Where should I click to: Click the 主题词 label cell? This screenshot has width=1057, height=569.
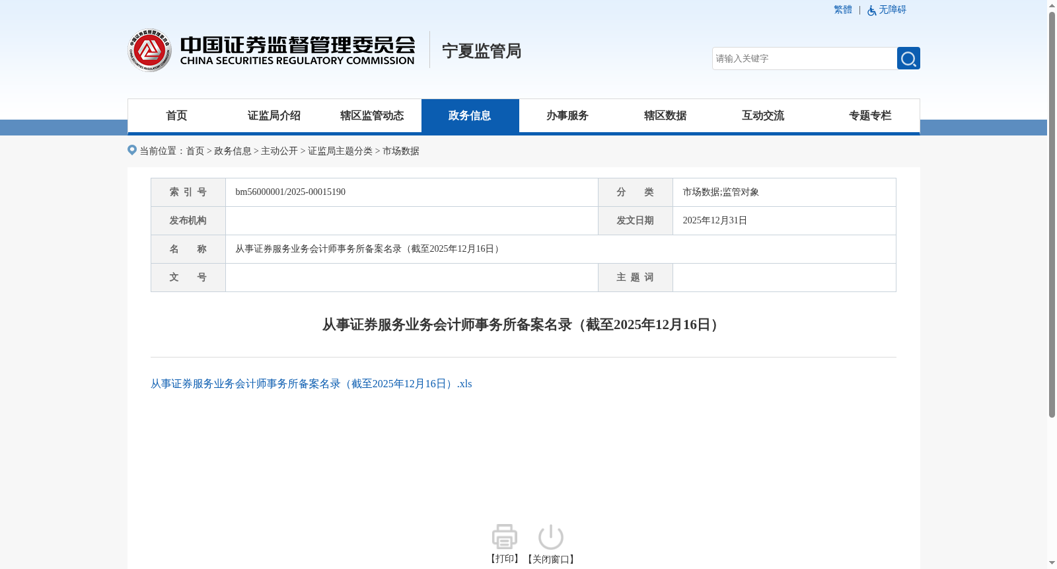pos(636,278)
